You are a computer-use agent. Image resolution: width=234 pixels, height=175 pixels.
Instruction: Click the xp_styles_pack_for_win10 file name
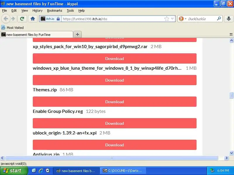point(90,47)
